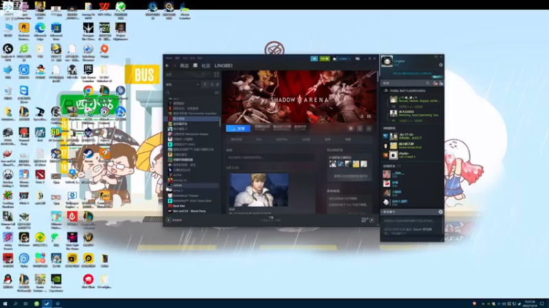Open the Microsoft Edge desktop icon
The height and width of the screenshot is (308, 549).
point(40,30)
